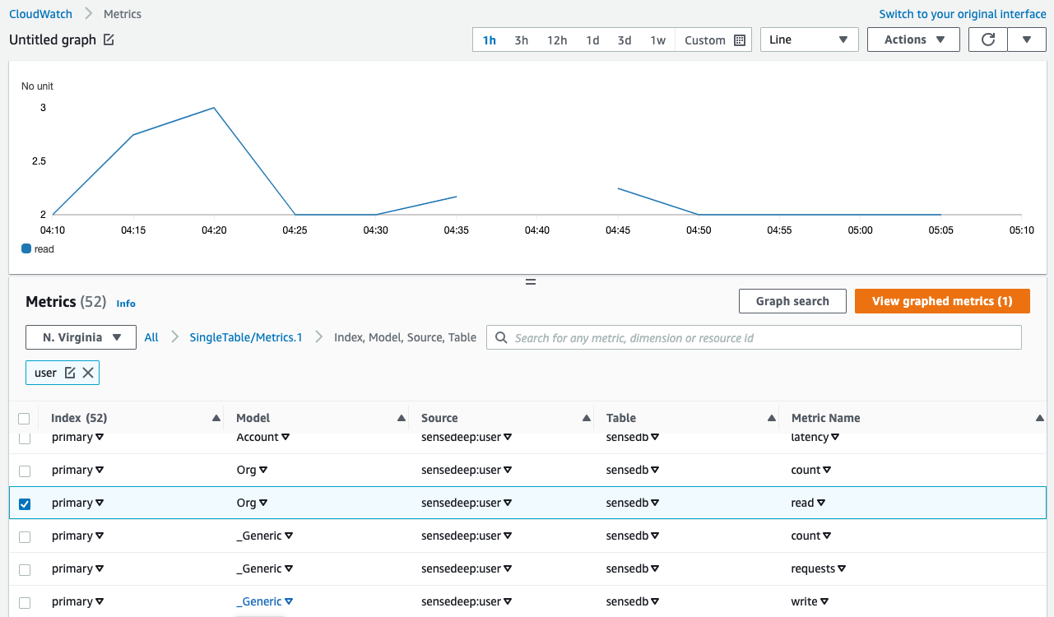The image size is (1054, 617).
Task: Click the read legend label
Action: coord(44,248)
